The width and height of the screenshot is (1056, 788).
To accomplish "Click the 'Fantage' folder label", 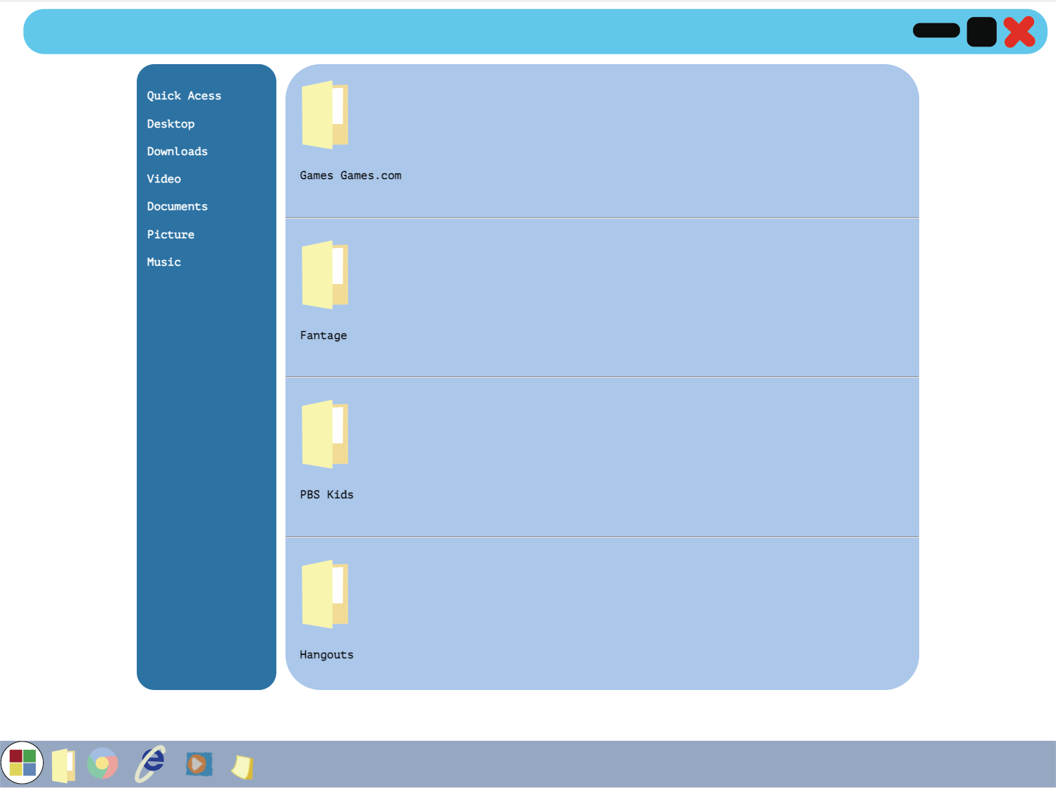I will click(324, 335).
